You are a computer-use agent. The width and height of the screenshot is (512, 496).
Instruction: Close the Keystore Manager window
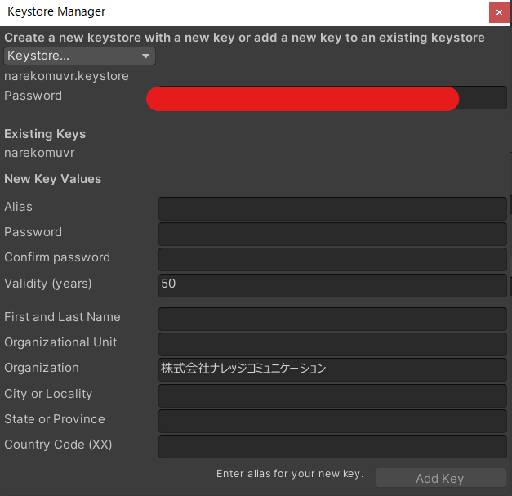[x=499, y=12]
